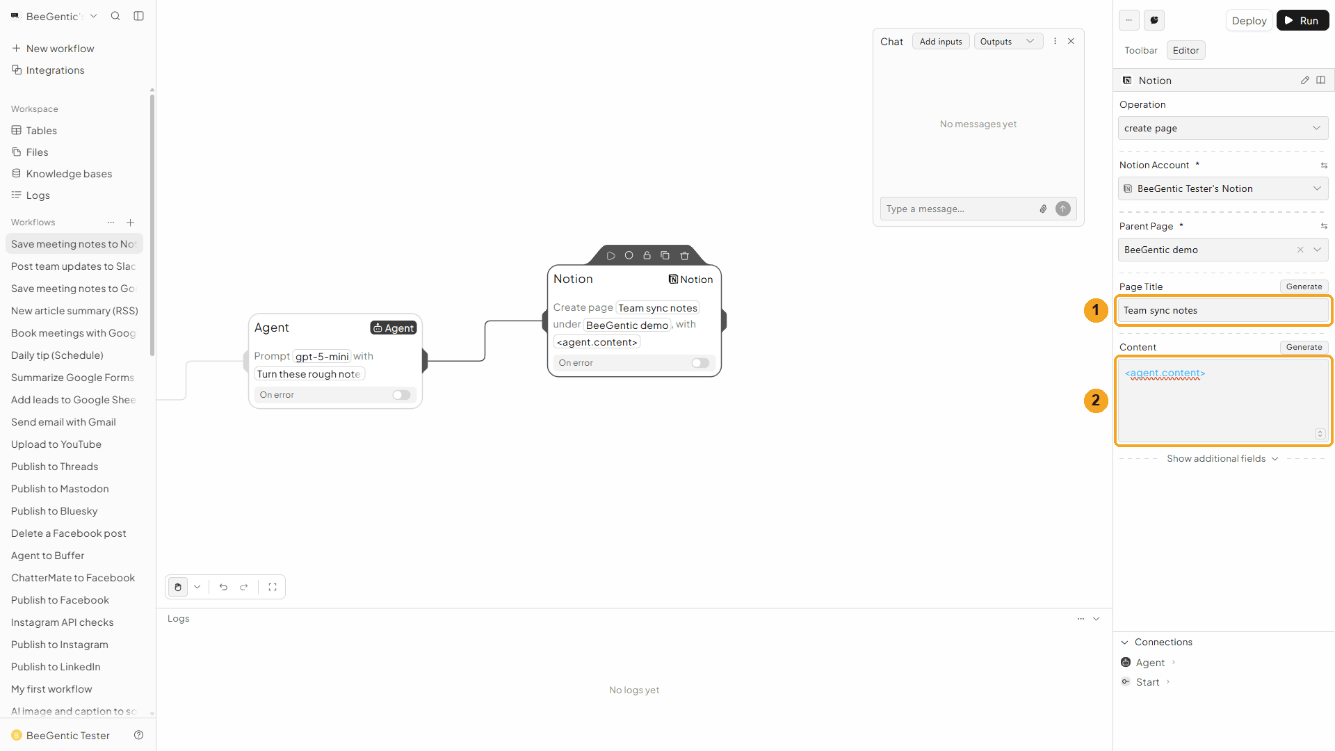Select the hand pan tool

point(178,587)
